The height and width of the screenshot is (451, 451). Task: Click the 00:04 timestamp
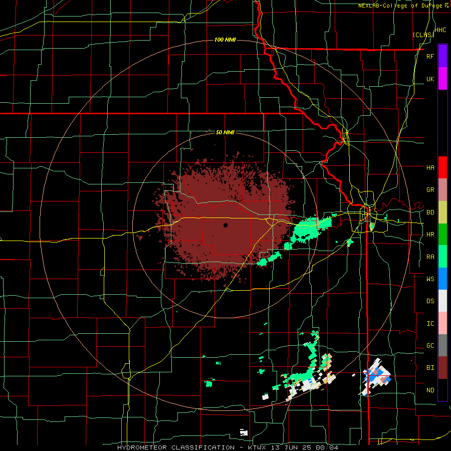[x=327, y=447]
